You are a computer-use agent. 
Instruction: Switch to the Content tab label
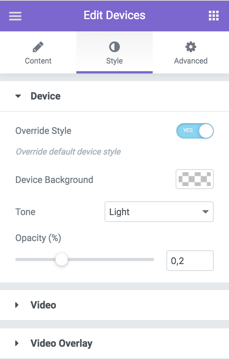click(x=38, y=61)
